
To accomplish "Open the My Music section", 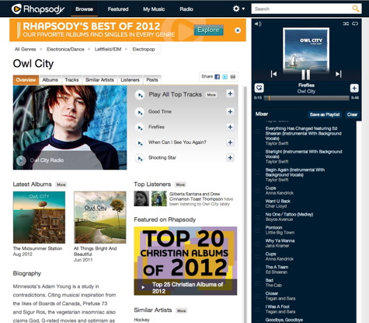I will coord(154,9).
